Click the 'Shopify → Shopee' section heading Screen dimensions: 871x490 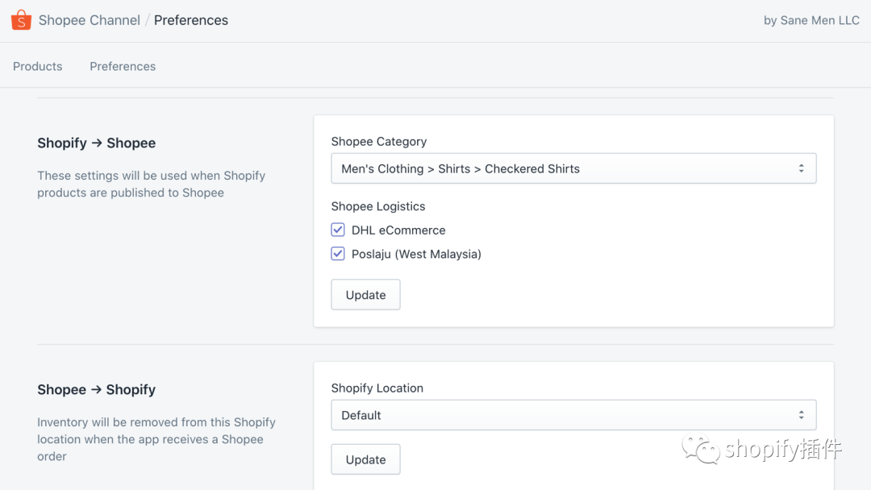[x=97, y=143]
